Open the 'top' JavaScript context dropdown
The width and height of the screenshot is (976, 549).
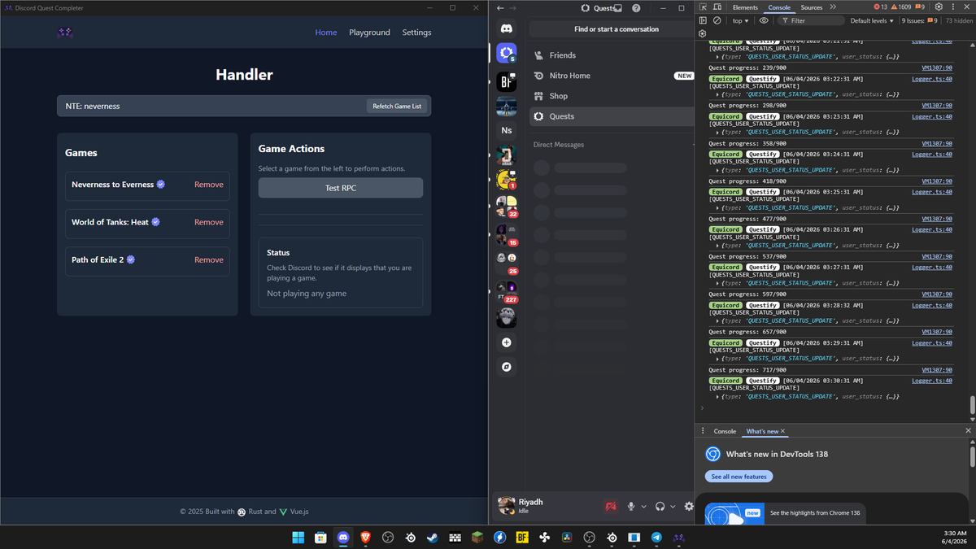pyautogui.click(x=740, y=20)
